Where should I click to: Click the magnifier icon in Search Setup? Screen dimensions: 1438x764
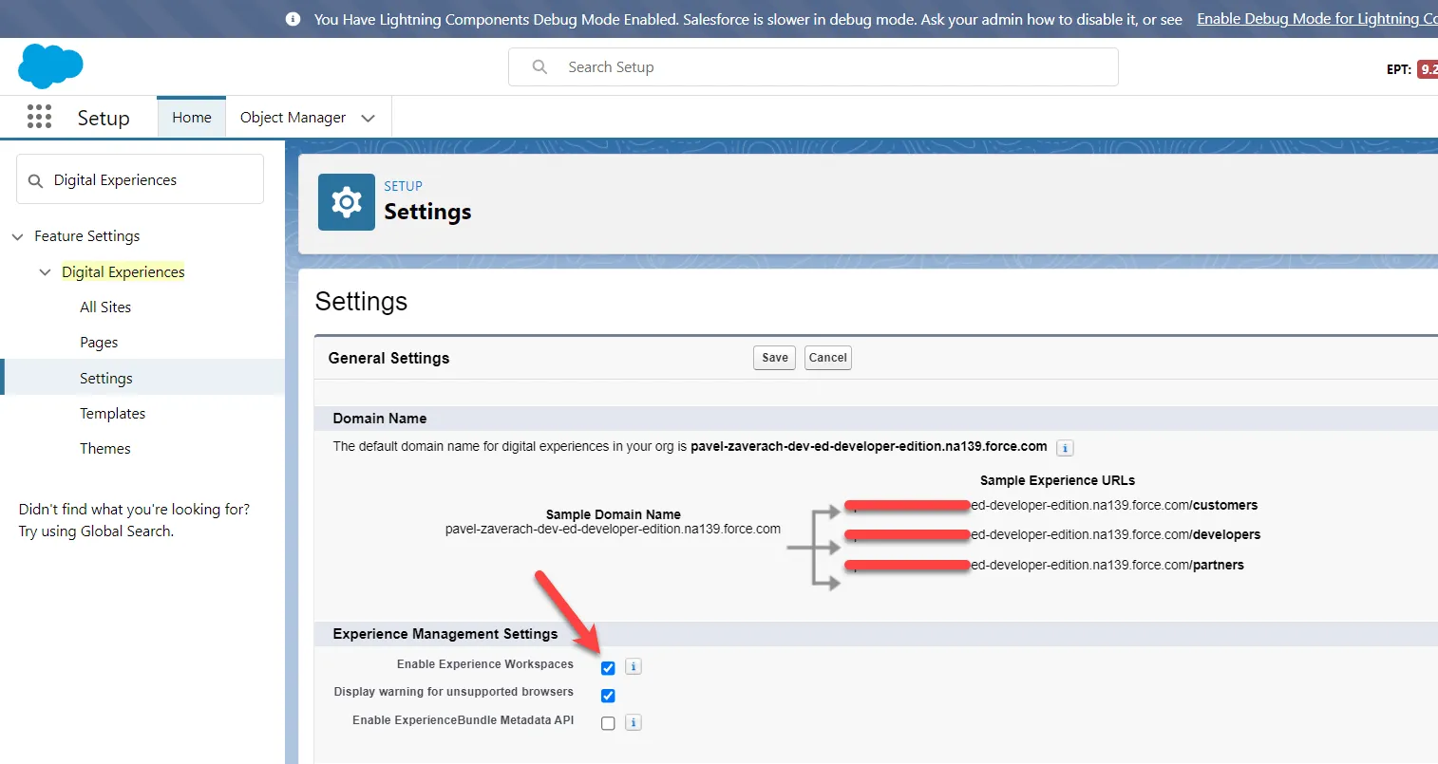coord(539,67)
